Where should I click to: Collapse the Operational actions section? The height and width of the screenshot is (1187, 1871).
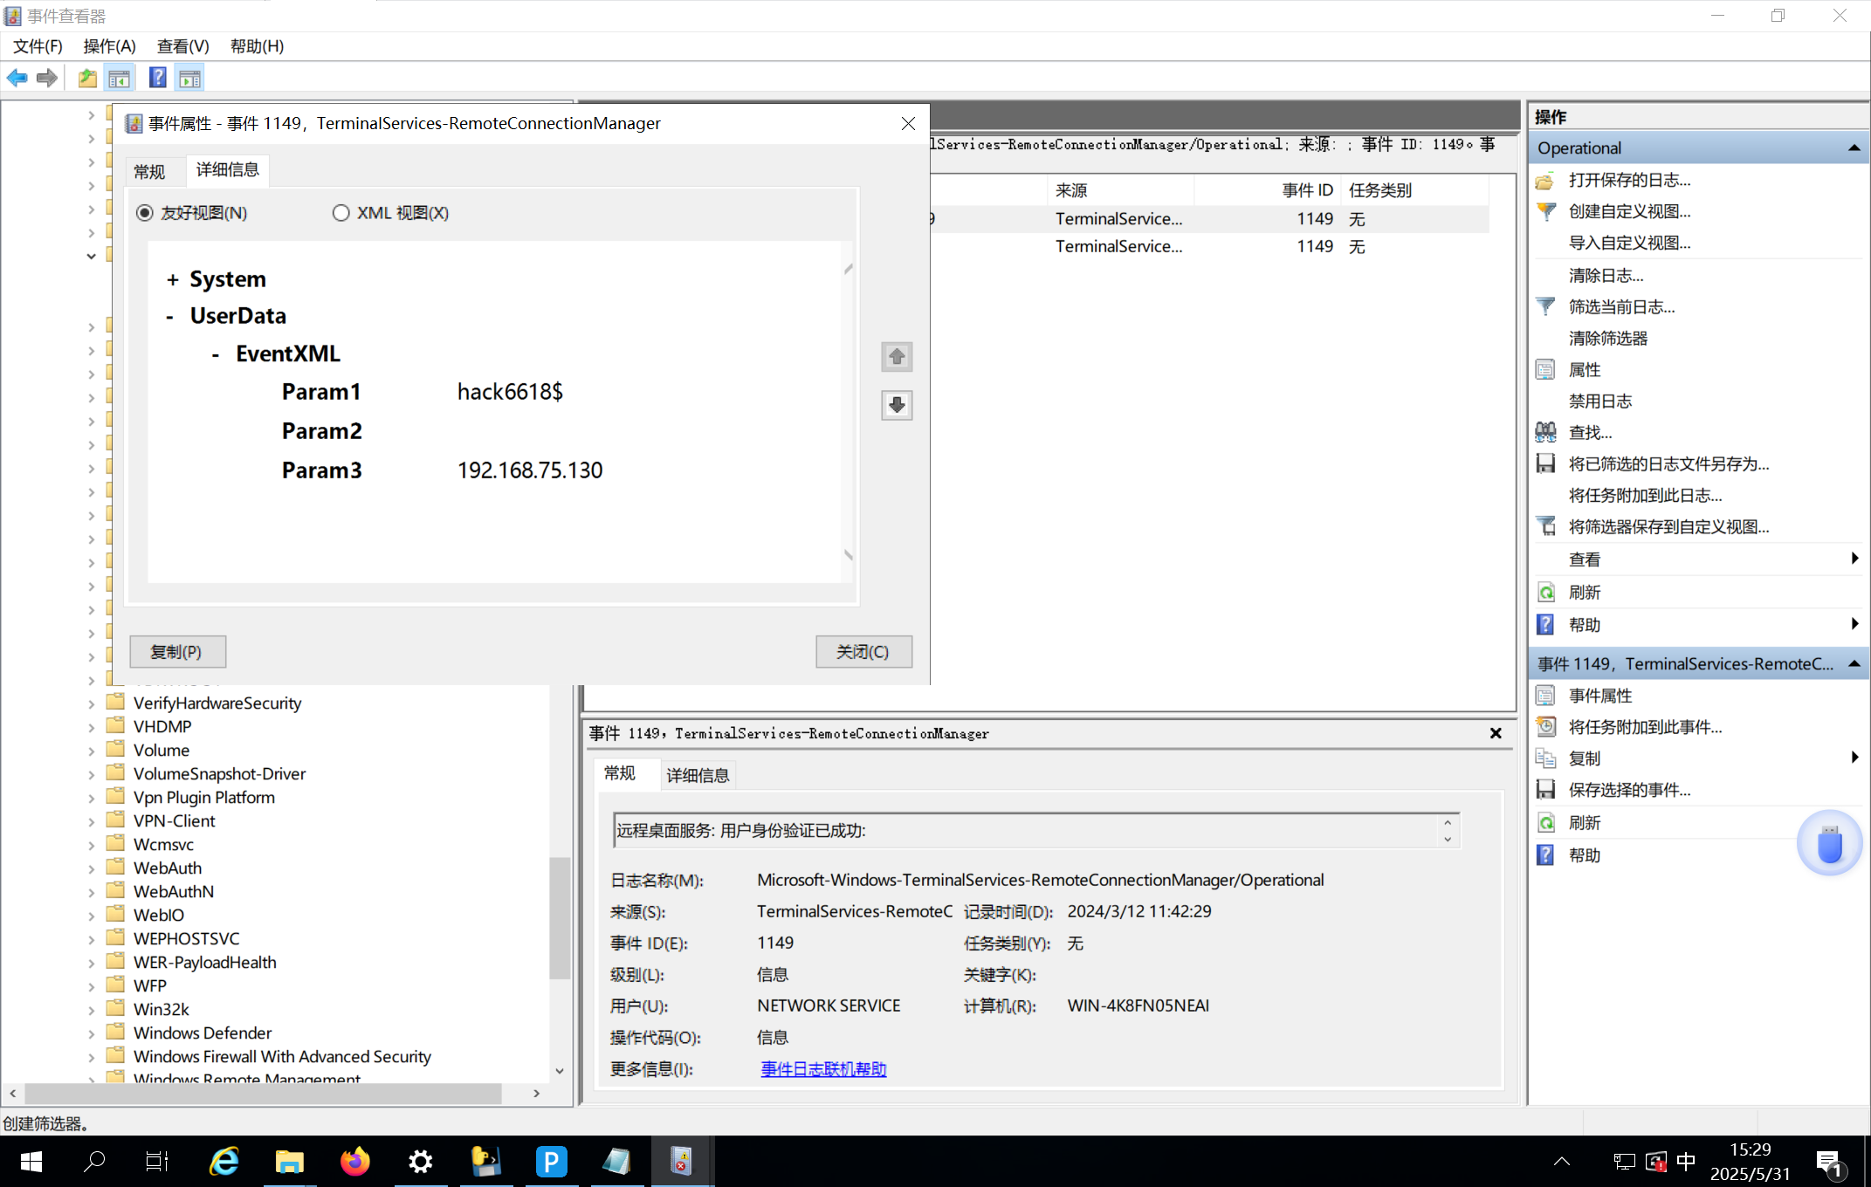1854,148
